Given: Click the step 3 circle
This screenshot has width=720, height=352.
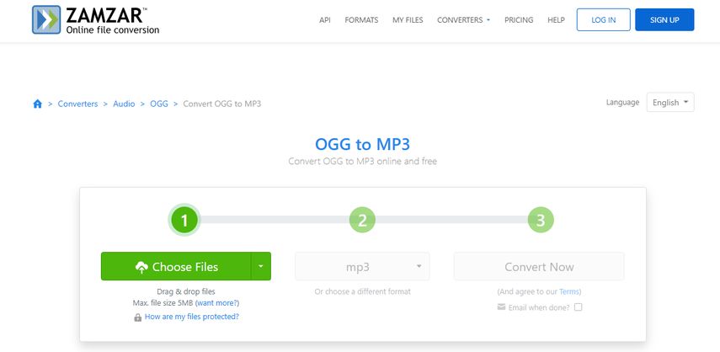Looking at the screenshot, I should pos(541,221).
